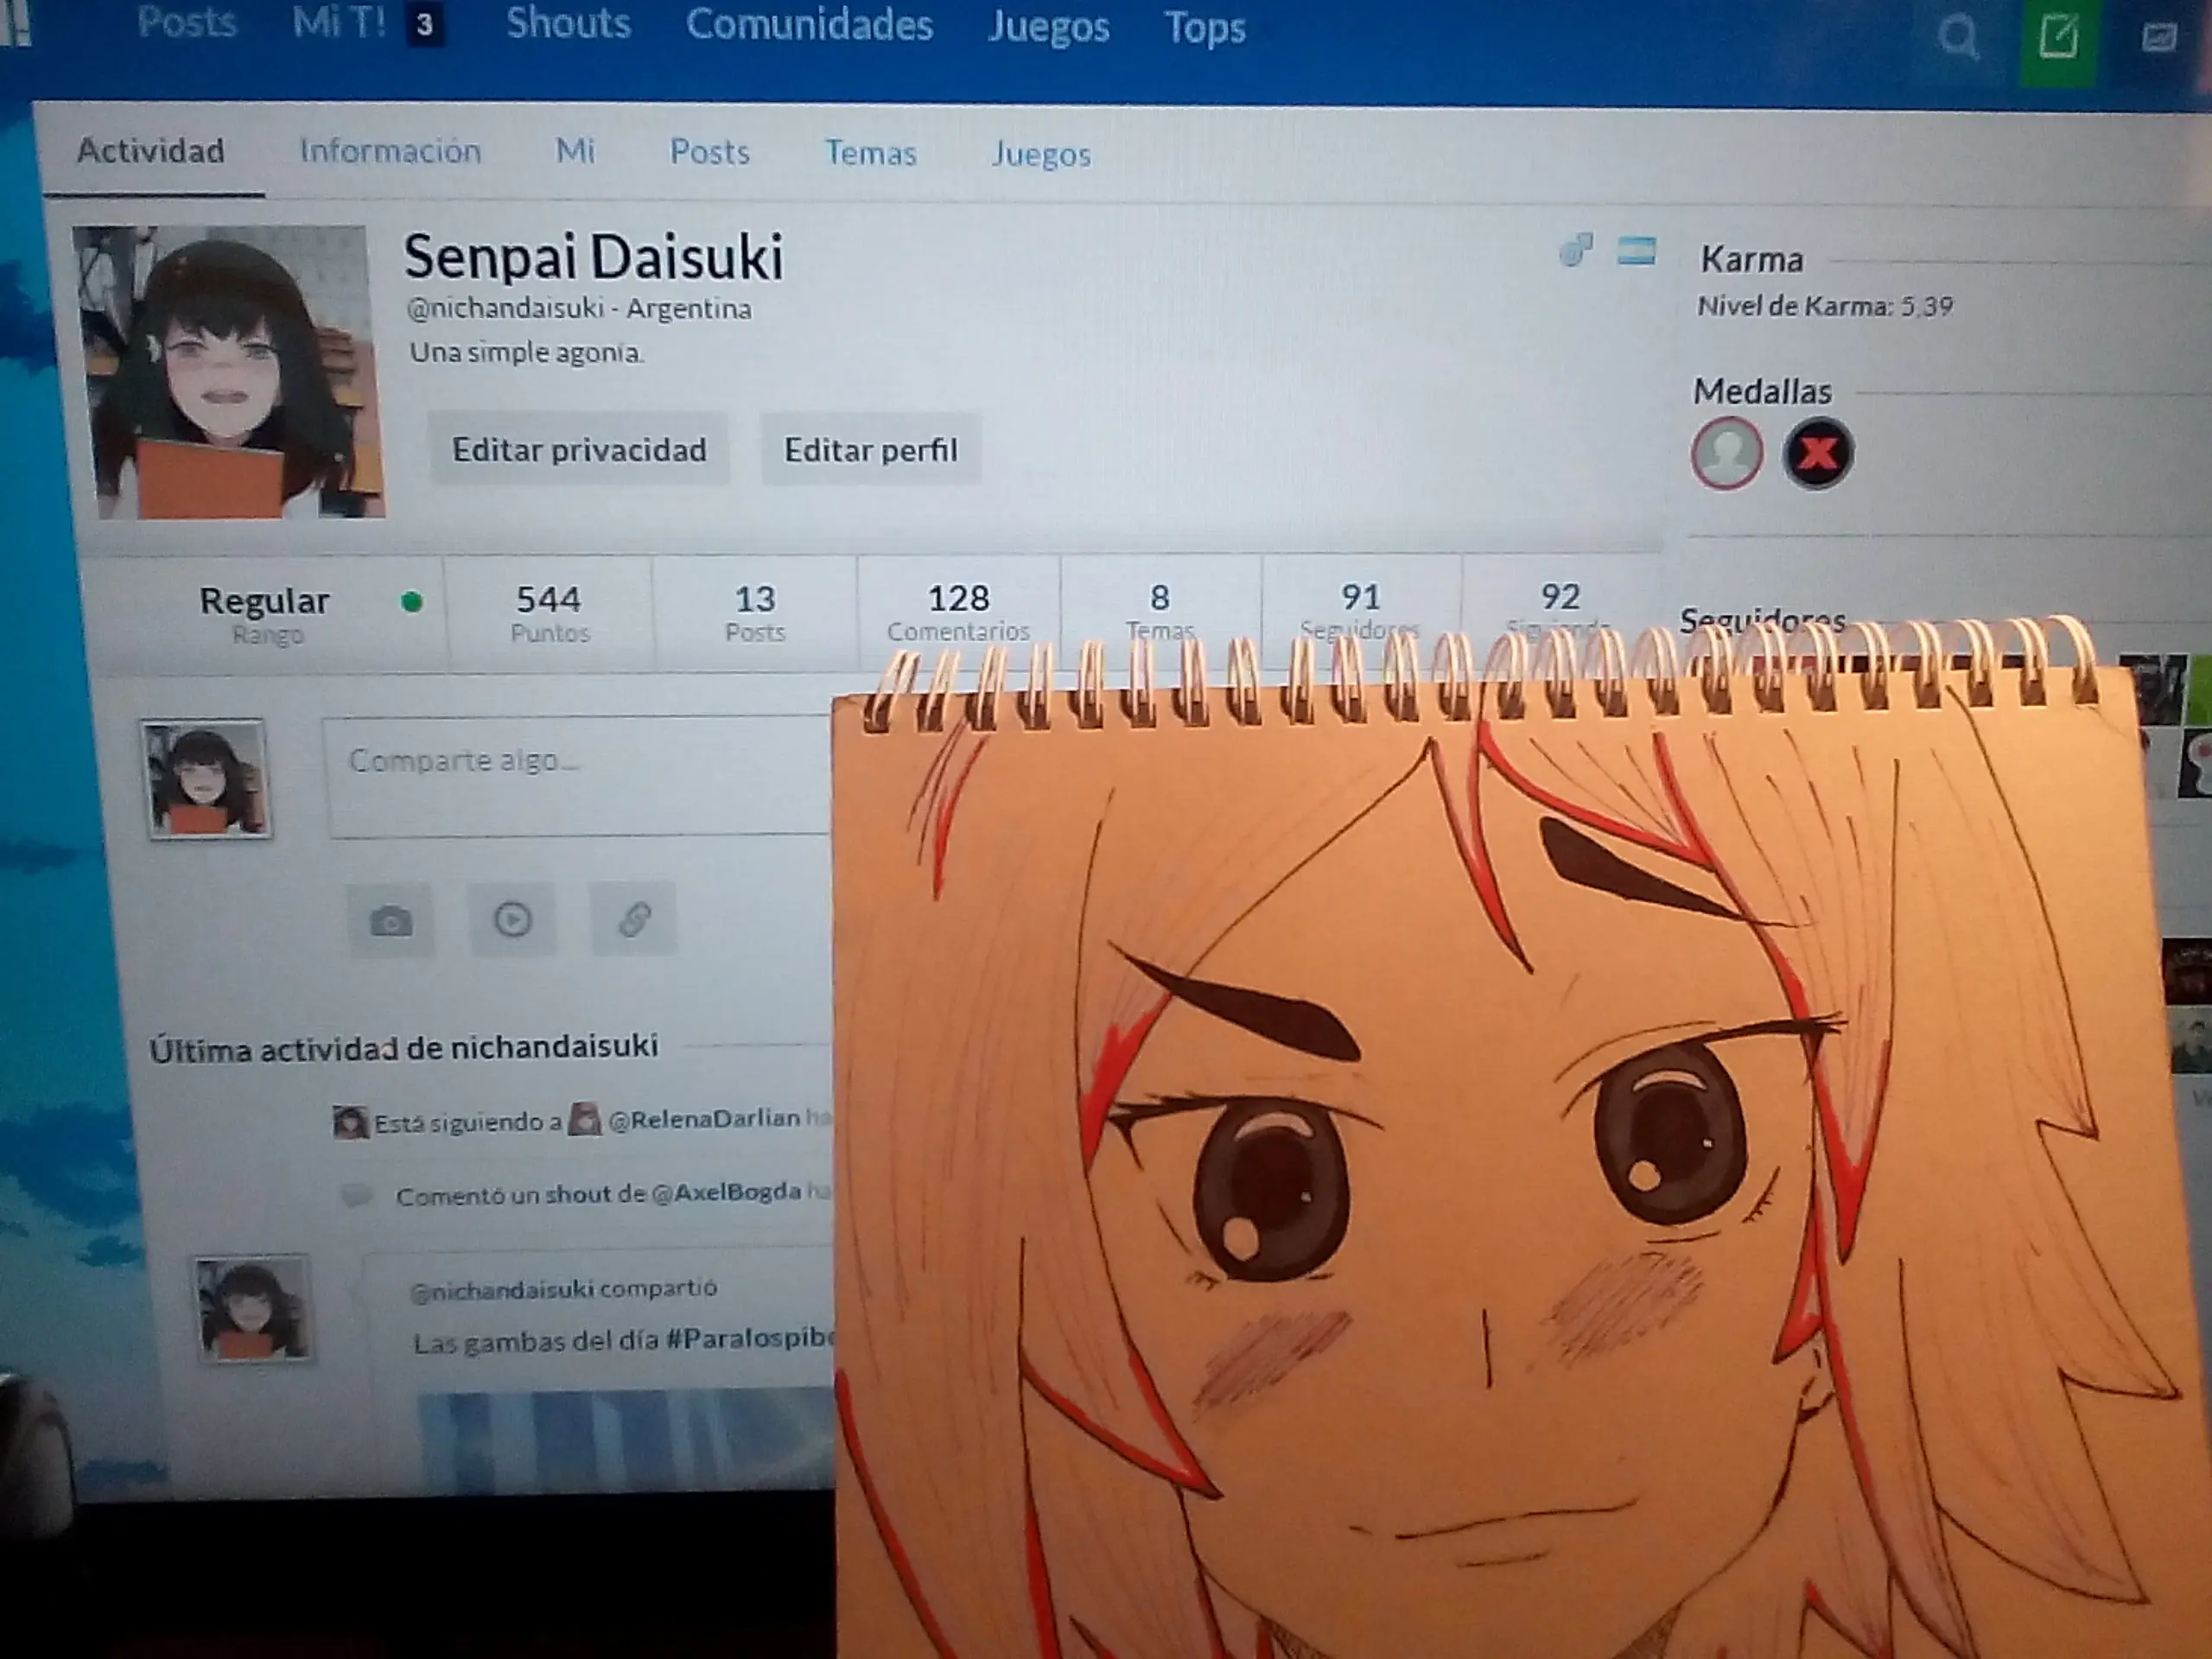Click the Medallas section heading
The width and height of the screenshot is (2212, 1659).
[1762, 391]
